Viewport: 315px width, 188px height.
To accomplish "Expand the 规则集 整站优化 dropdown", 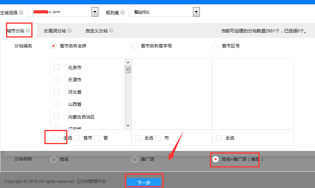I will point(196,12).
